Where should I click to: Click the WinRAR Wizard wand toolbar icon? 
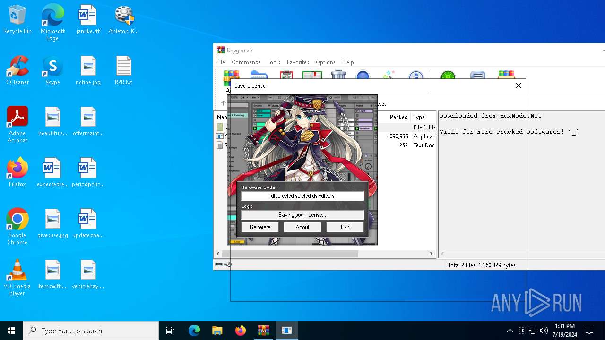click(x=389, y=75)
